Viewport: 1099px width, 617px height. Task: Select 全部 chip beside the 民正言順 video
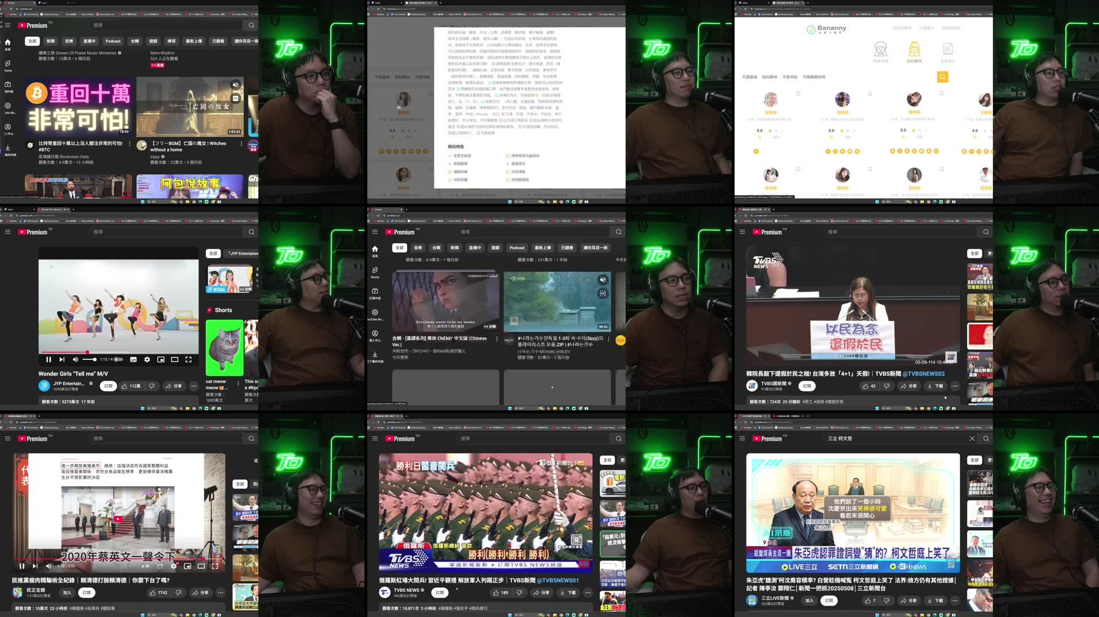point(240,484)
